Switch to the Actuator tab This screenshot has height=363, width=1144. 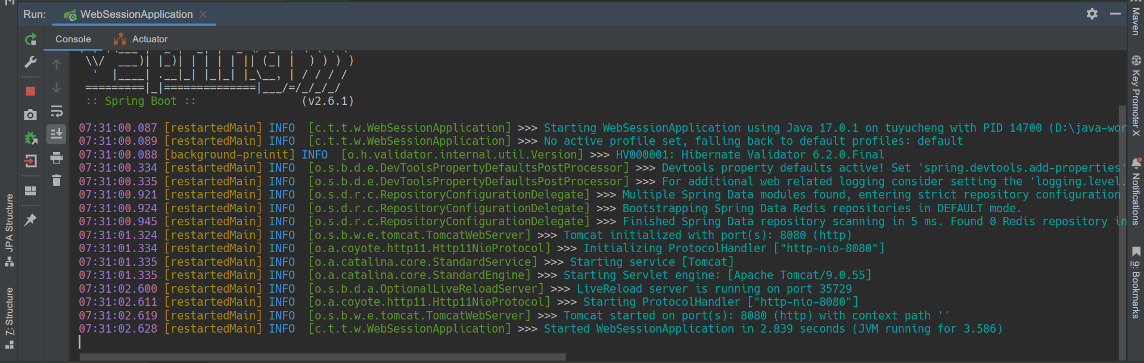pyautogui.click(x=141, y=39)
